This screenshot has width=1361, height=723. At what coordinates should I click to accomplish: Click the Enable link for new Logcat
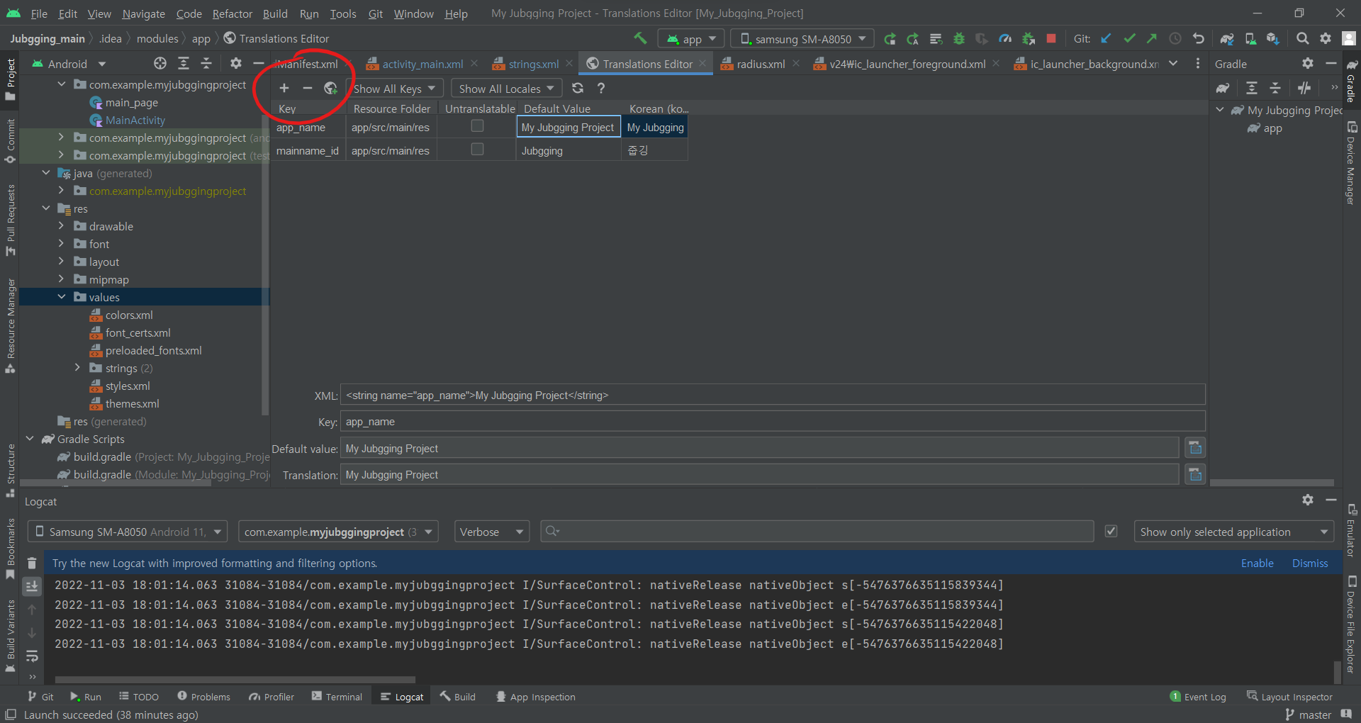(1257, 563)
